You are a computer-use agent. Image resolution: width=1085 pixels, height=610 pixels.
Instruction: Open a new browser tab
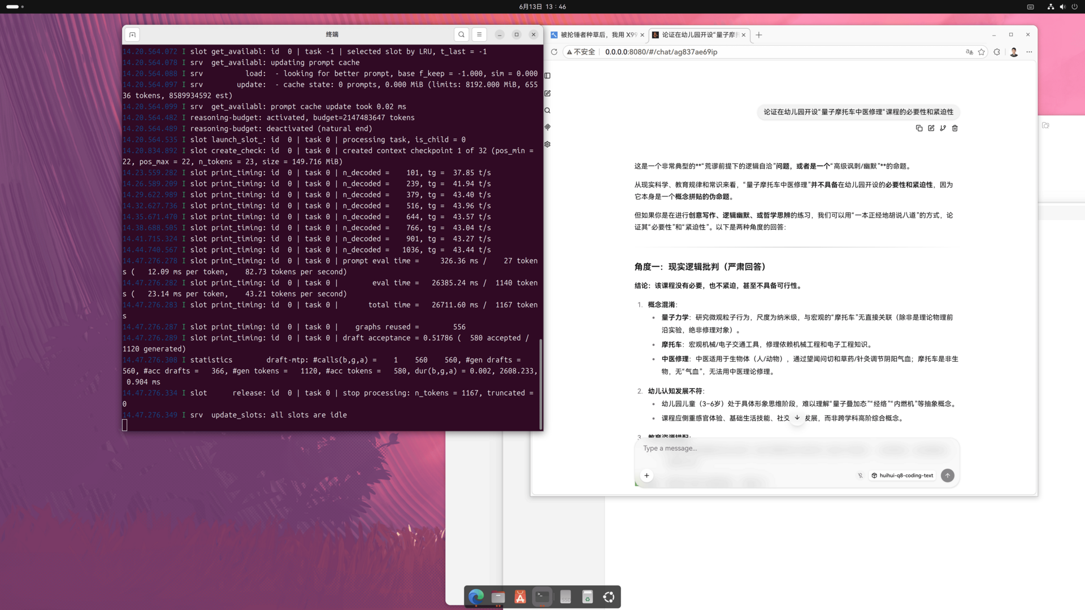click(x=759, y=35)
